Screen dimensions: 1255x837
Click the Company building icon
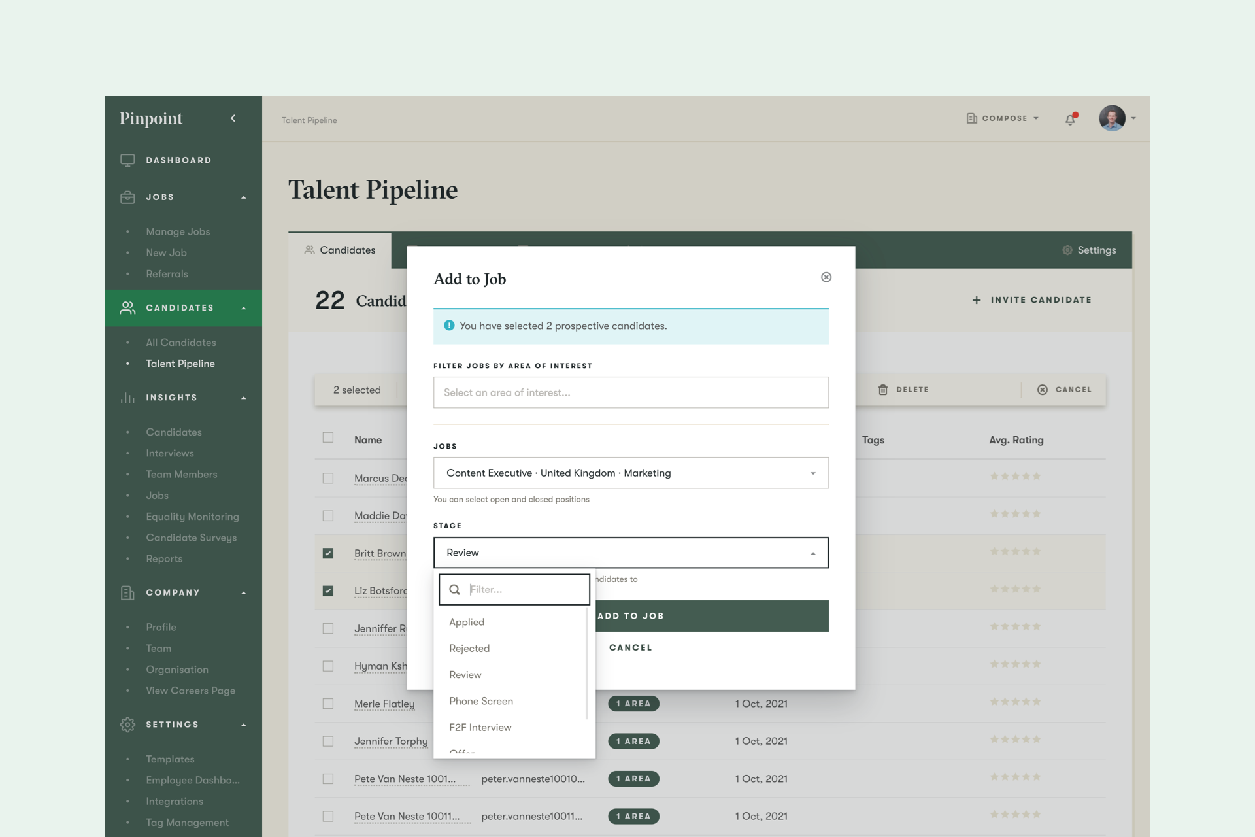click(x=127, y=592)
